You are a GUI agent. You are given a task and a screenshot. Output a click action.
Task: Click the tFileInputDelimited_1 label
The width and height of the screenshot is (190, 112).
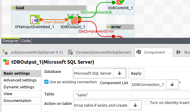click(x=35, y=27)
